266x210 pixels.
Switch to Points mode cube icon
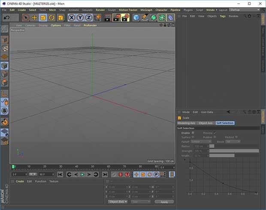[x=5, y=65]
